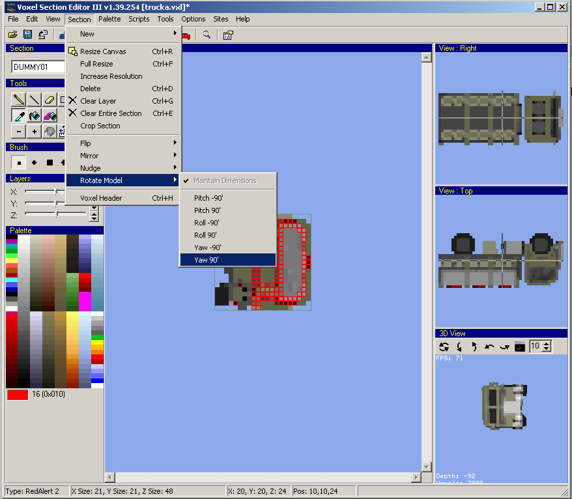This screenshot has width=572, height=499.
Task: Adjust the 3D View spin speed stepper
Action: 547,346
